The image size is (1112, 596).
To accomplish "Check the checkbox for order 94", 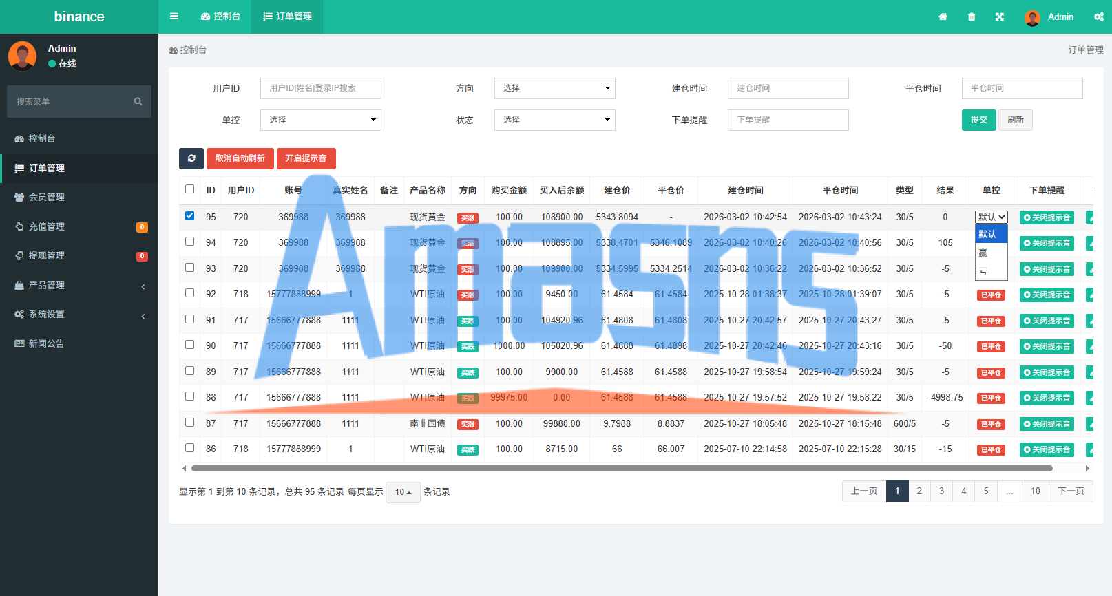I will click(x=189, y=242).
